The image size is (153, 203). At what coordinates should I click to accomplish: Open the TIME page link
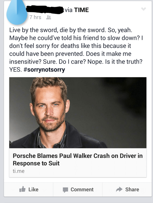[x=81, y=10]
